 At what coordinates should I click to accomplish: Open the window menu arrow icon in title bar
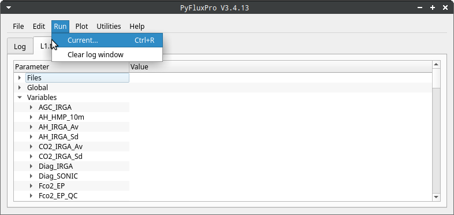[x=9, y=8]
